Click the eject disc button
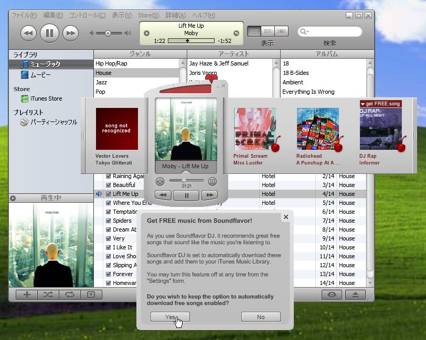The height and width of the screenshot is (340, 426). 355,295
